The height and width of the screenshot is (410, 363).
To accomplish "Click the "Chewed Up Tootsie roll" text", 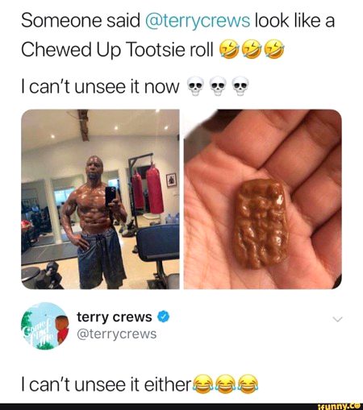I will (x=117, y=50).
